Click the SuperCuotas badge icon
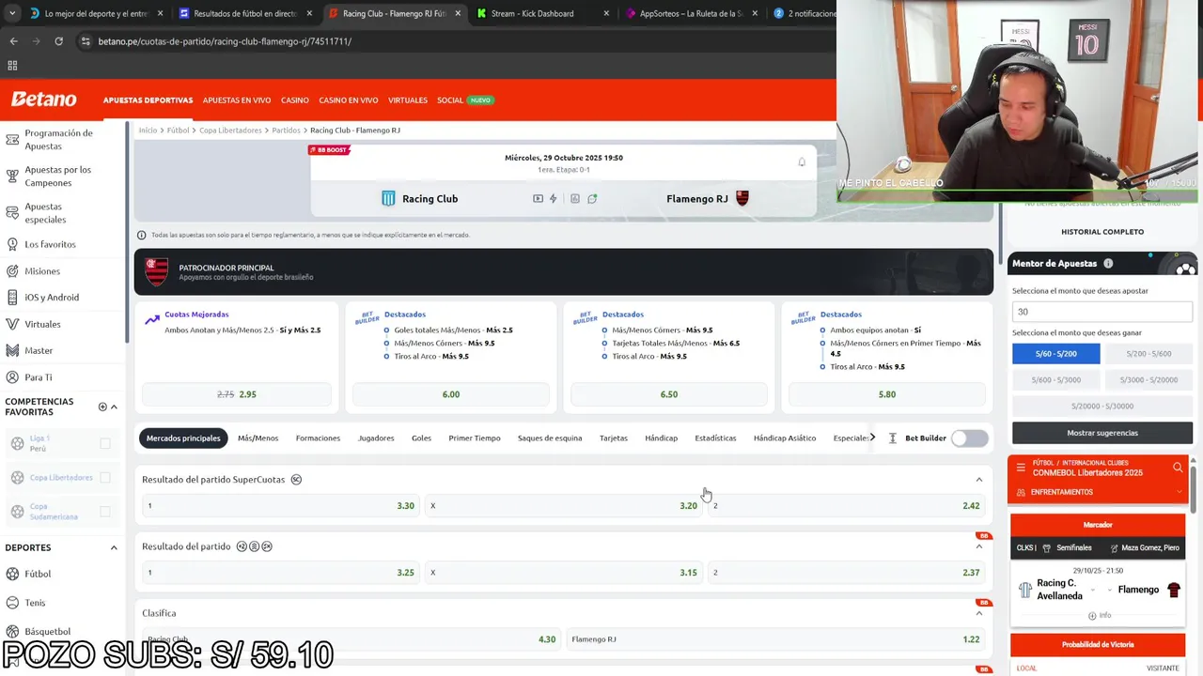 [x=296, y=480]
